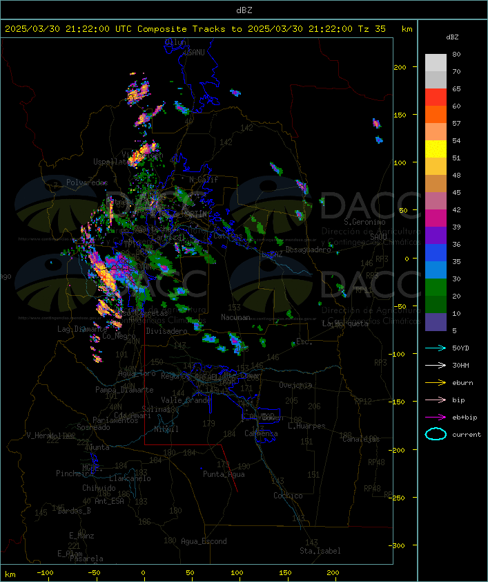Click the Pampa_Diamante map label
The width and height of the screenshot is (488, 582).
[124, 390]
